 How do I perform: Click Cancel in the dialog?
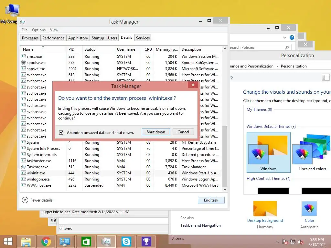(183, 132)
